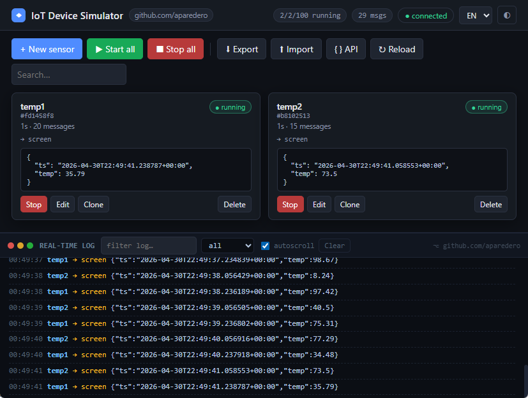This screenshot has width=528, height=398.
Task: Focus the filter log input
Action: point(149,246)
